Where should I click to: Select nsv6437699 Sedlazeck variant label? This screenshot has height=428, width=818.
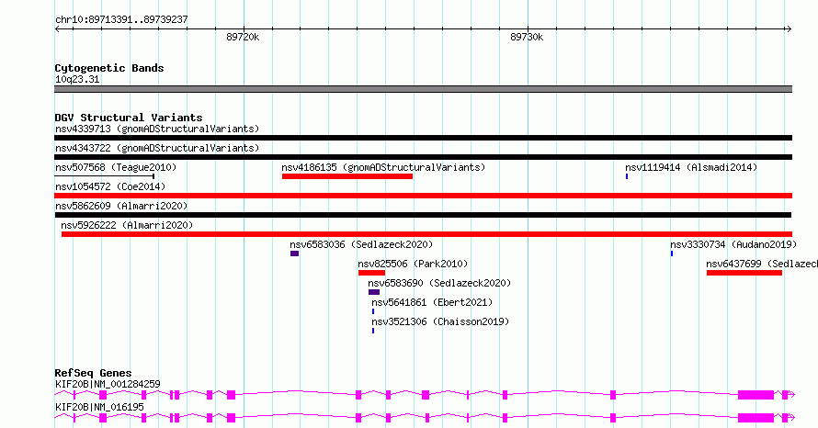(x=762, y=264)
